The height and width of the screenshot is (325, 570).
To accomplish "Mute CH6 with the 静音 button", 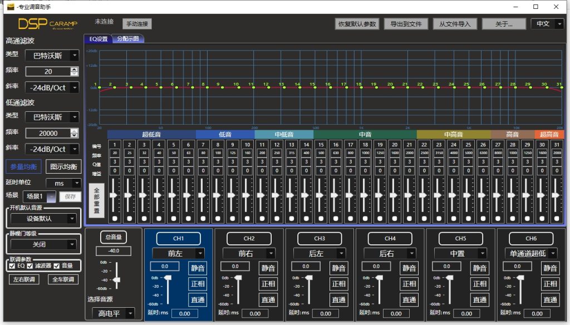I will tap(549, 268).
